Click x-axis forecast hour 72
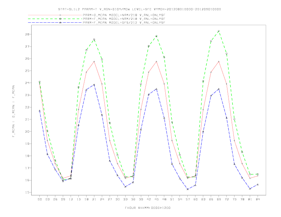This screenshot has height=217, width=281. pos(226,199)
